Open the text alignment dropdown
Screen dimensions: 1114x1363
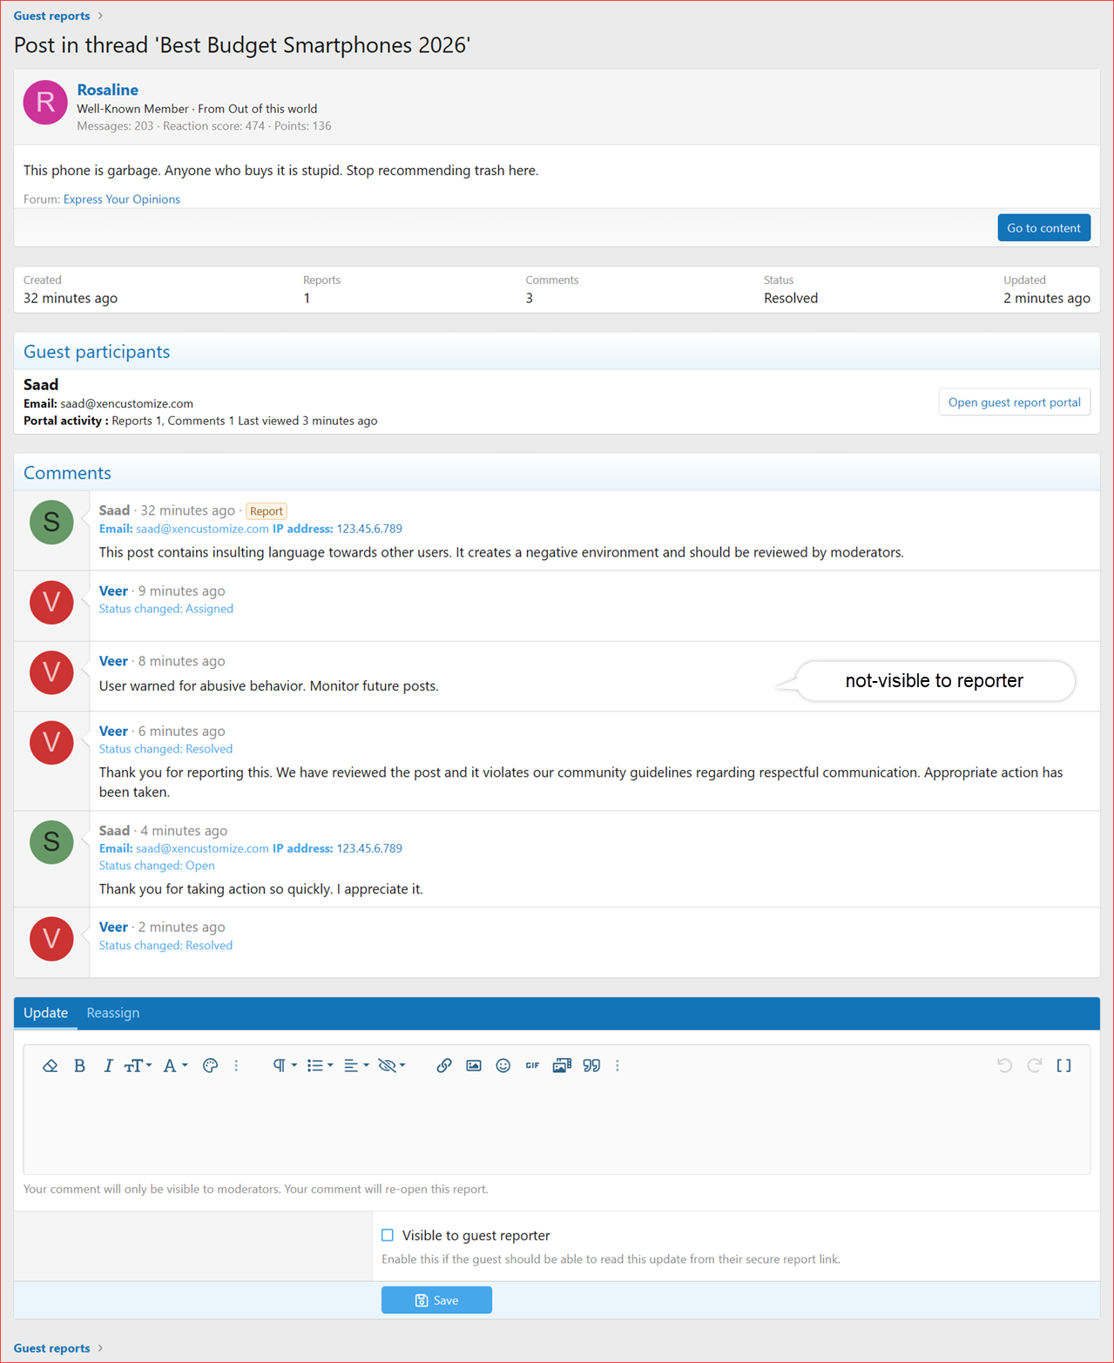click(356, 1065)
